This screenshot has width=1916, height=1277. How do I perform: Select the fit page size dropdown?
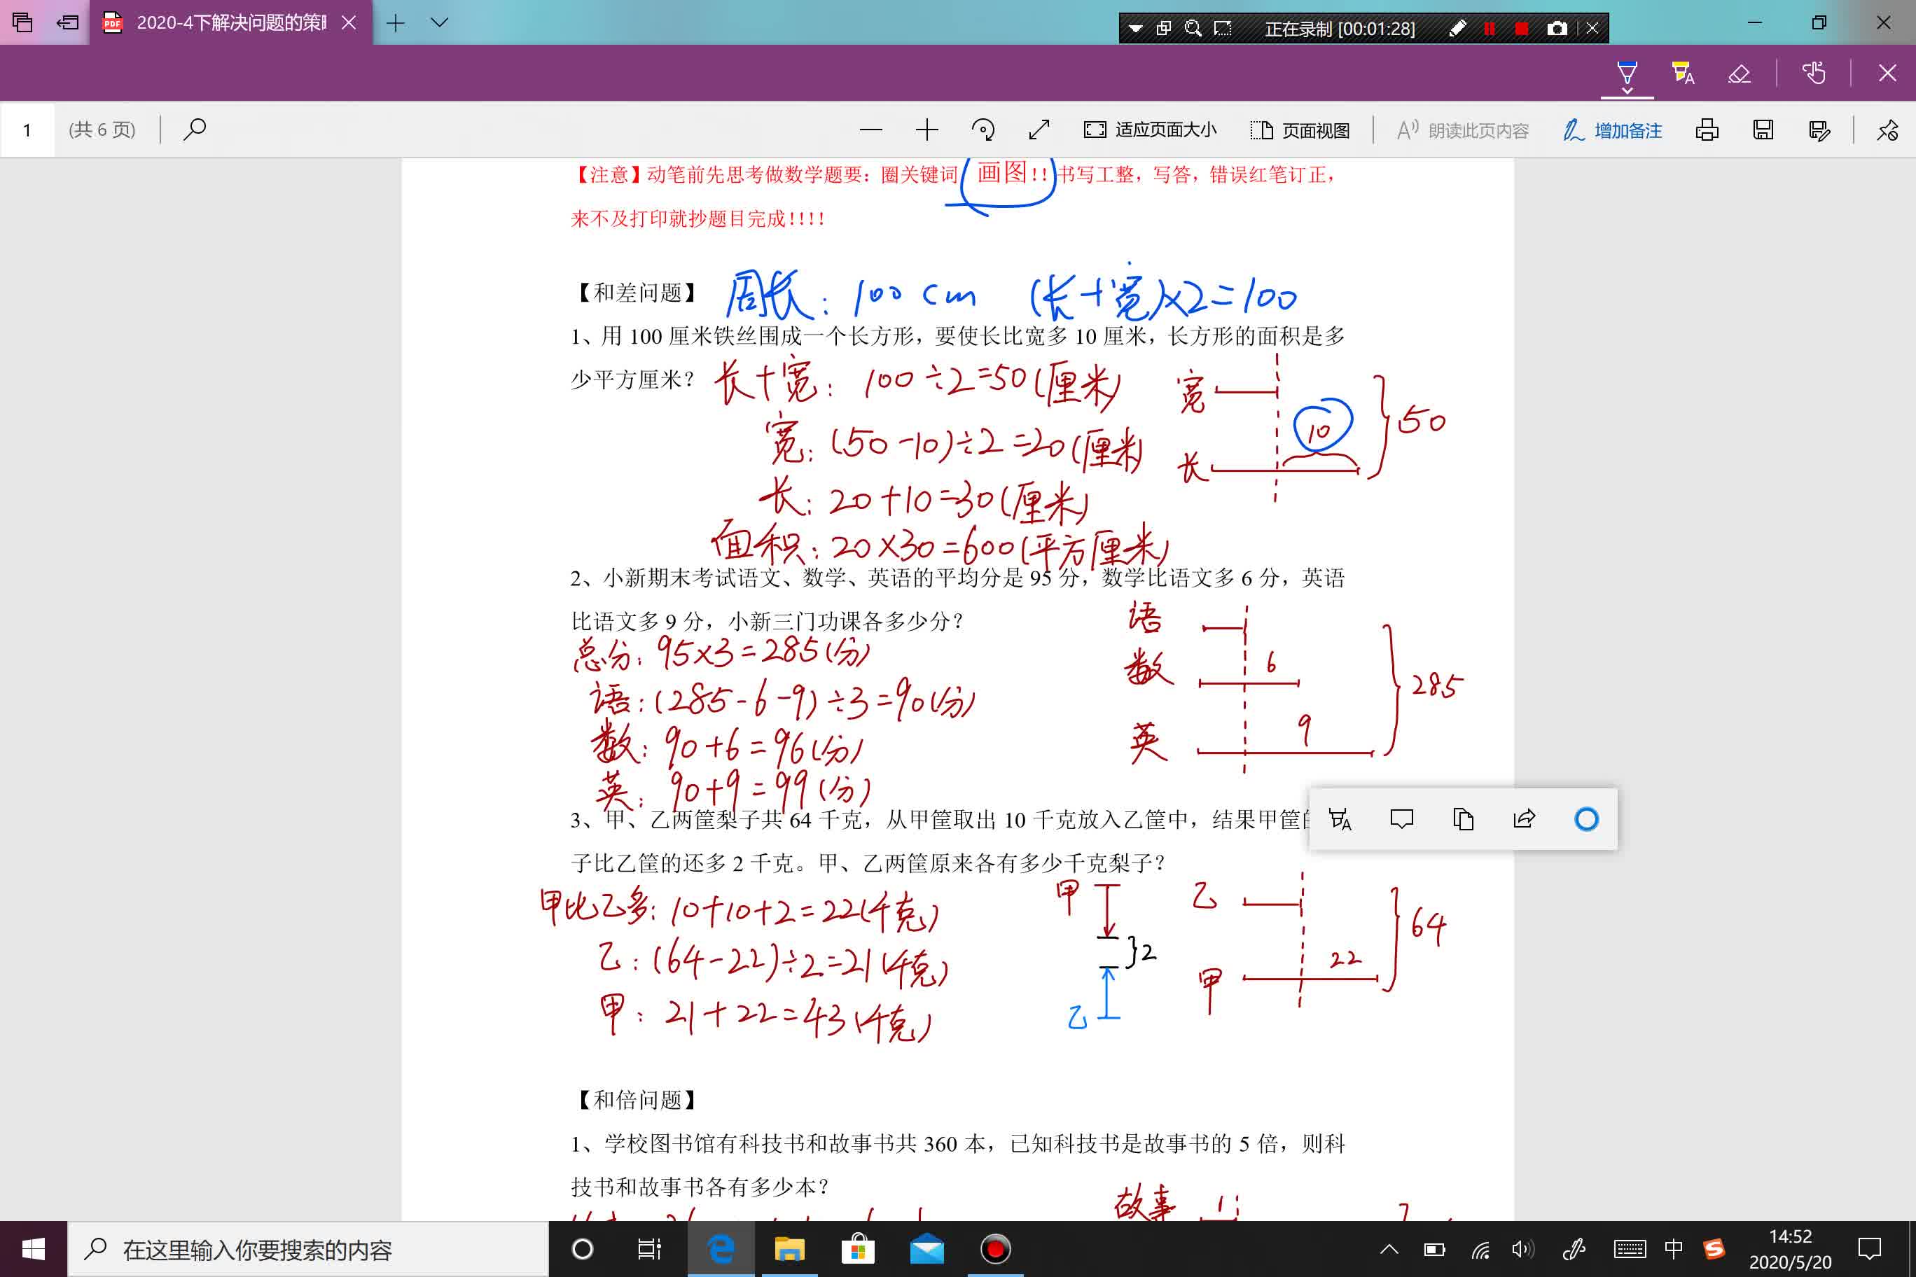tap(1151, 130)
